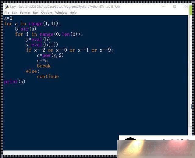Click the 'c=pow(y,2)' line

50,55
